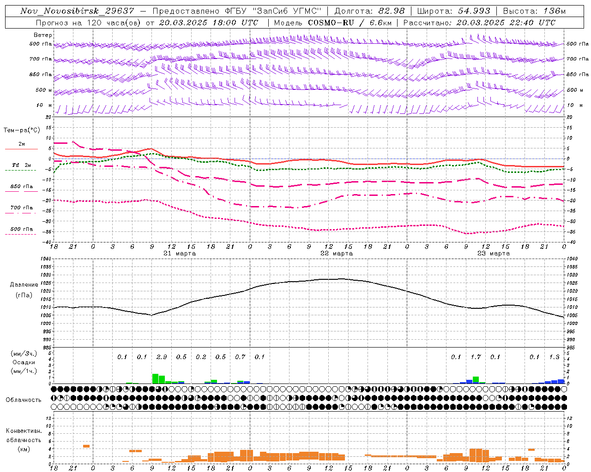Select the 22 марта date label
This screenshot has height=472, width=591.
[x=337, y=254]
